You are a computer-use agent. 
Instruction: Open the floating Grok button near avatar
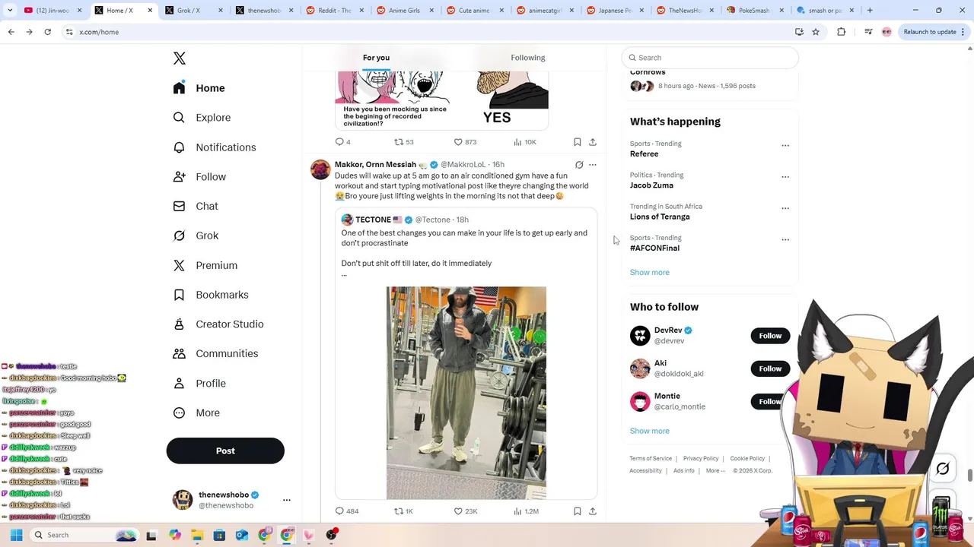click(x=942, y=469)
